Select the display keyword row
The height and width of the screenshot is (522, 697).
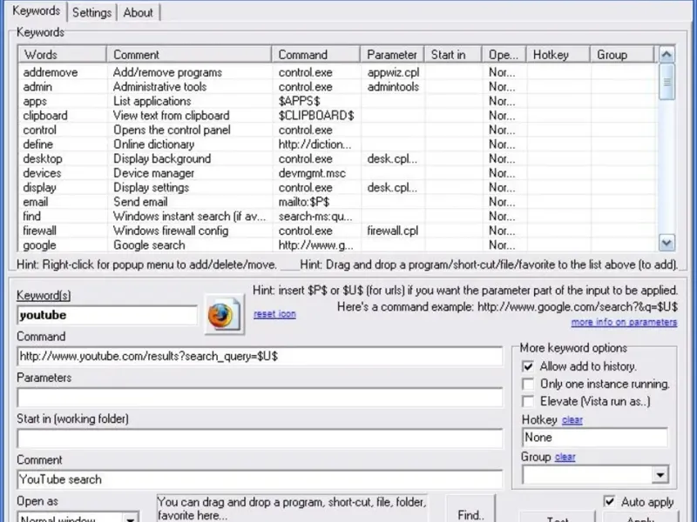[337, 187]
